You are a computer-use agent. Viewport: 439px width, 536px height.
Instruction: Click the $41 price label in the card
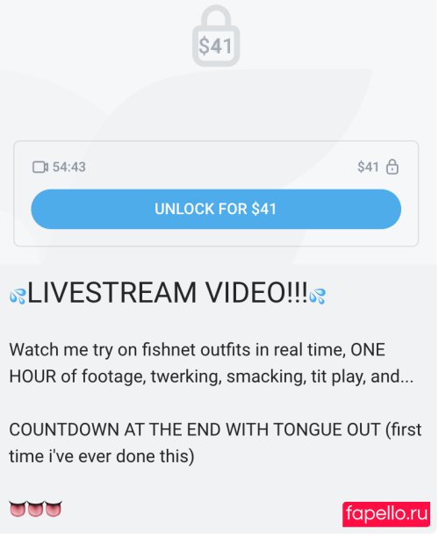[x=369, y=168]
